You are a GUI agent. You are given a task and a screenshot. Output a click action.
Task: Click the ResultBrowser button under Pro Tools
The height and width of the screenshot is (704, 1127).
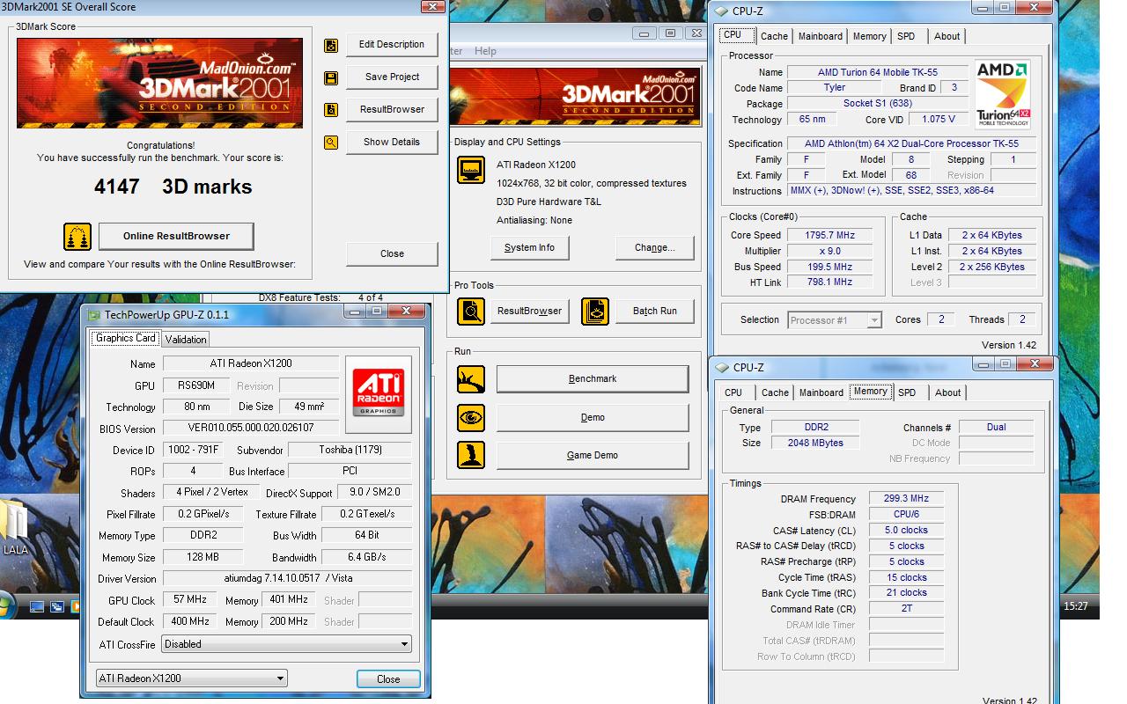[x=529, y=312]
